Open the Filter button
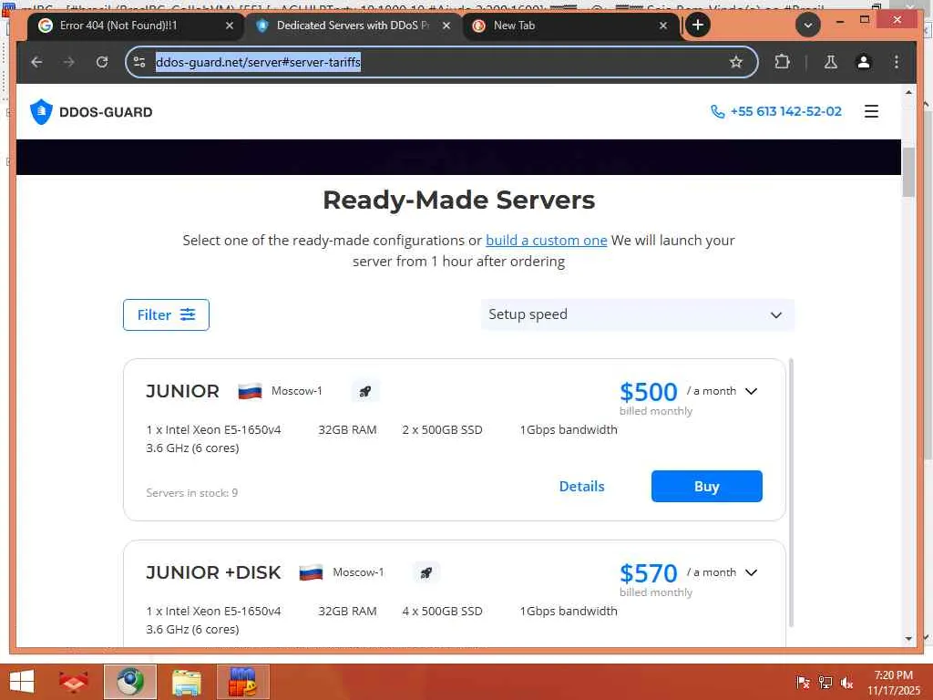The width and height of the screenshot is (933, 700). tap(166, 314)
